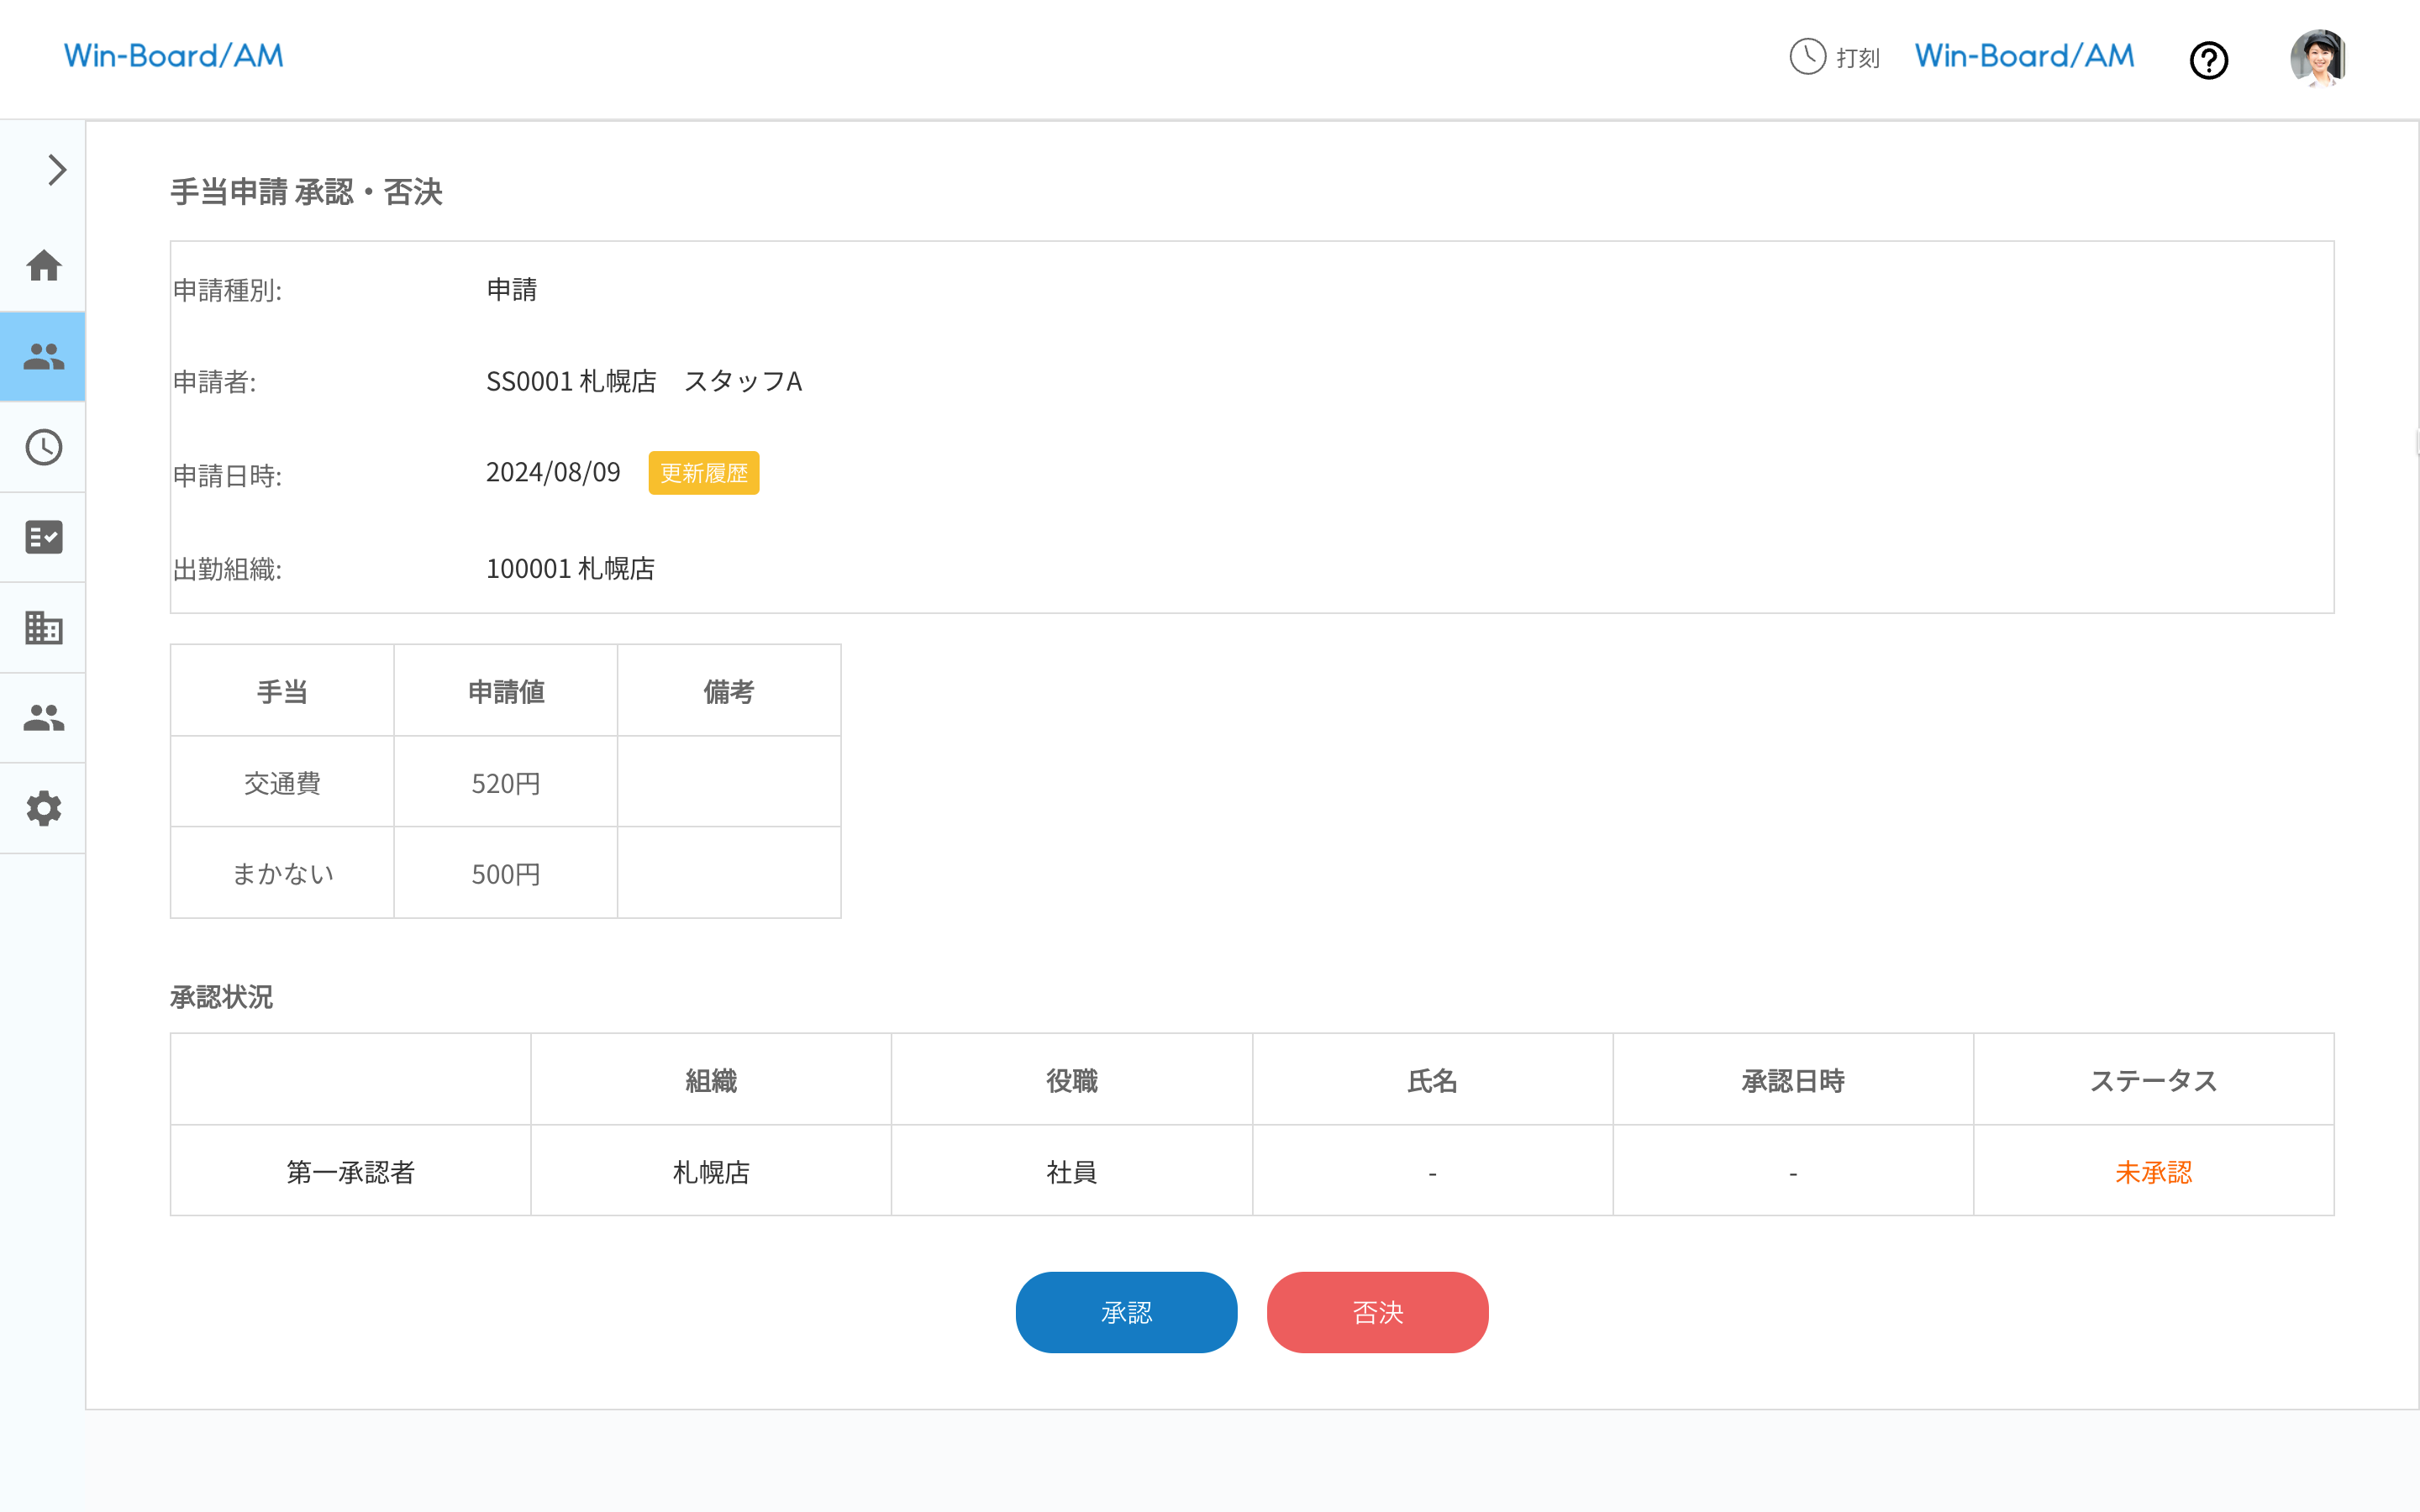The height and width of the screenshot is (1512, 2420).
Task: Click the 打刻 clock-in button
Action: pos(1835,57)
